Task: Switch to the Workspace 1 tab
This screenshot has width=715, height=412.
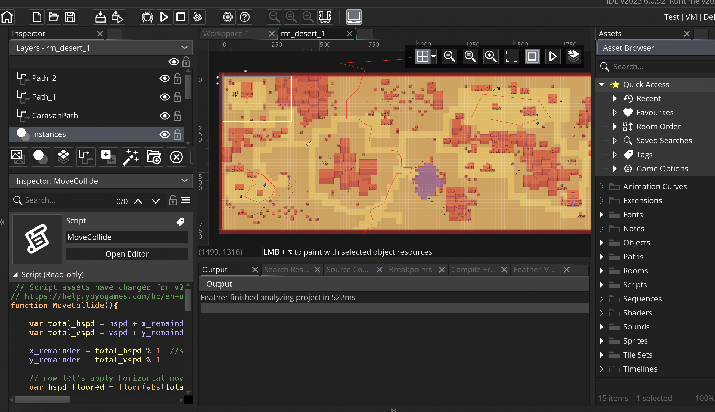Action: (226, 34)
